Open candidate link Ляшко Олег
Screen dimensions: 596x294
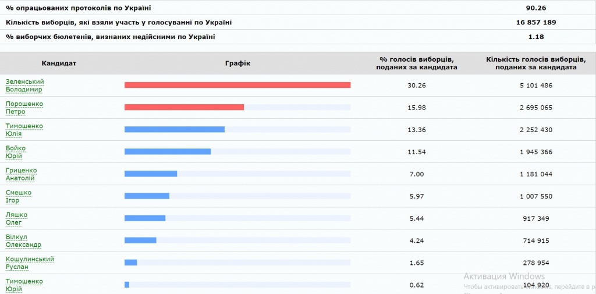(x=17, y=218)
